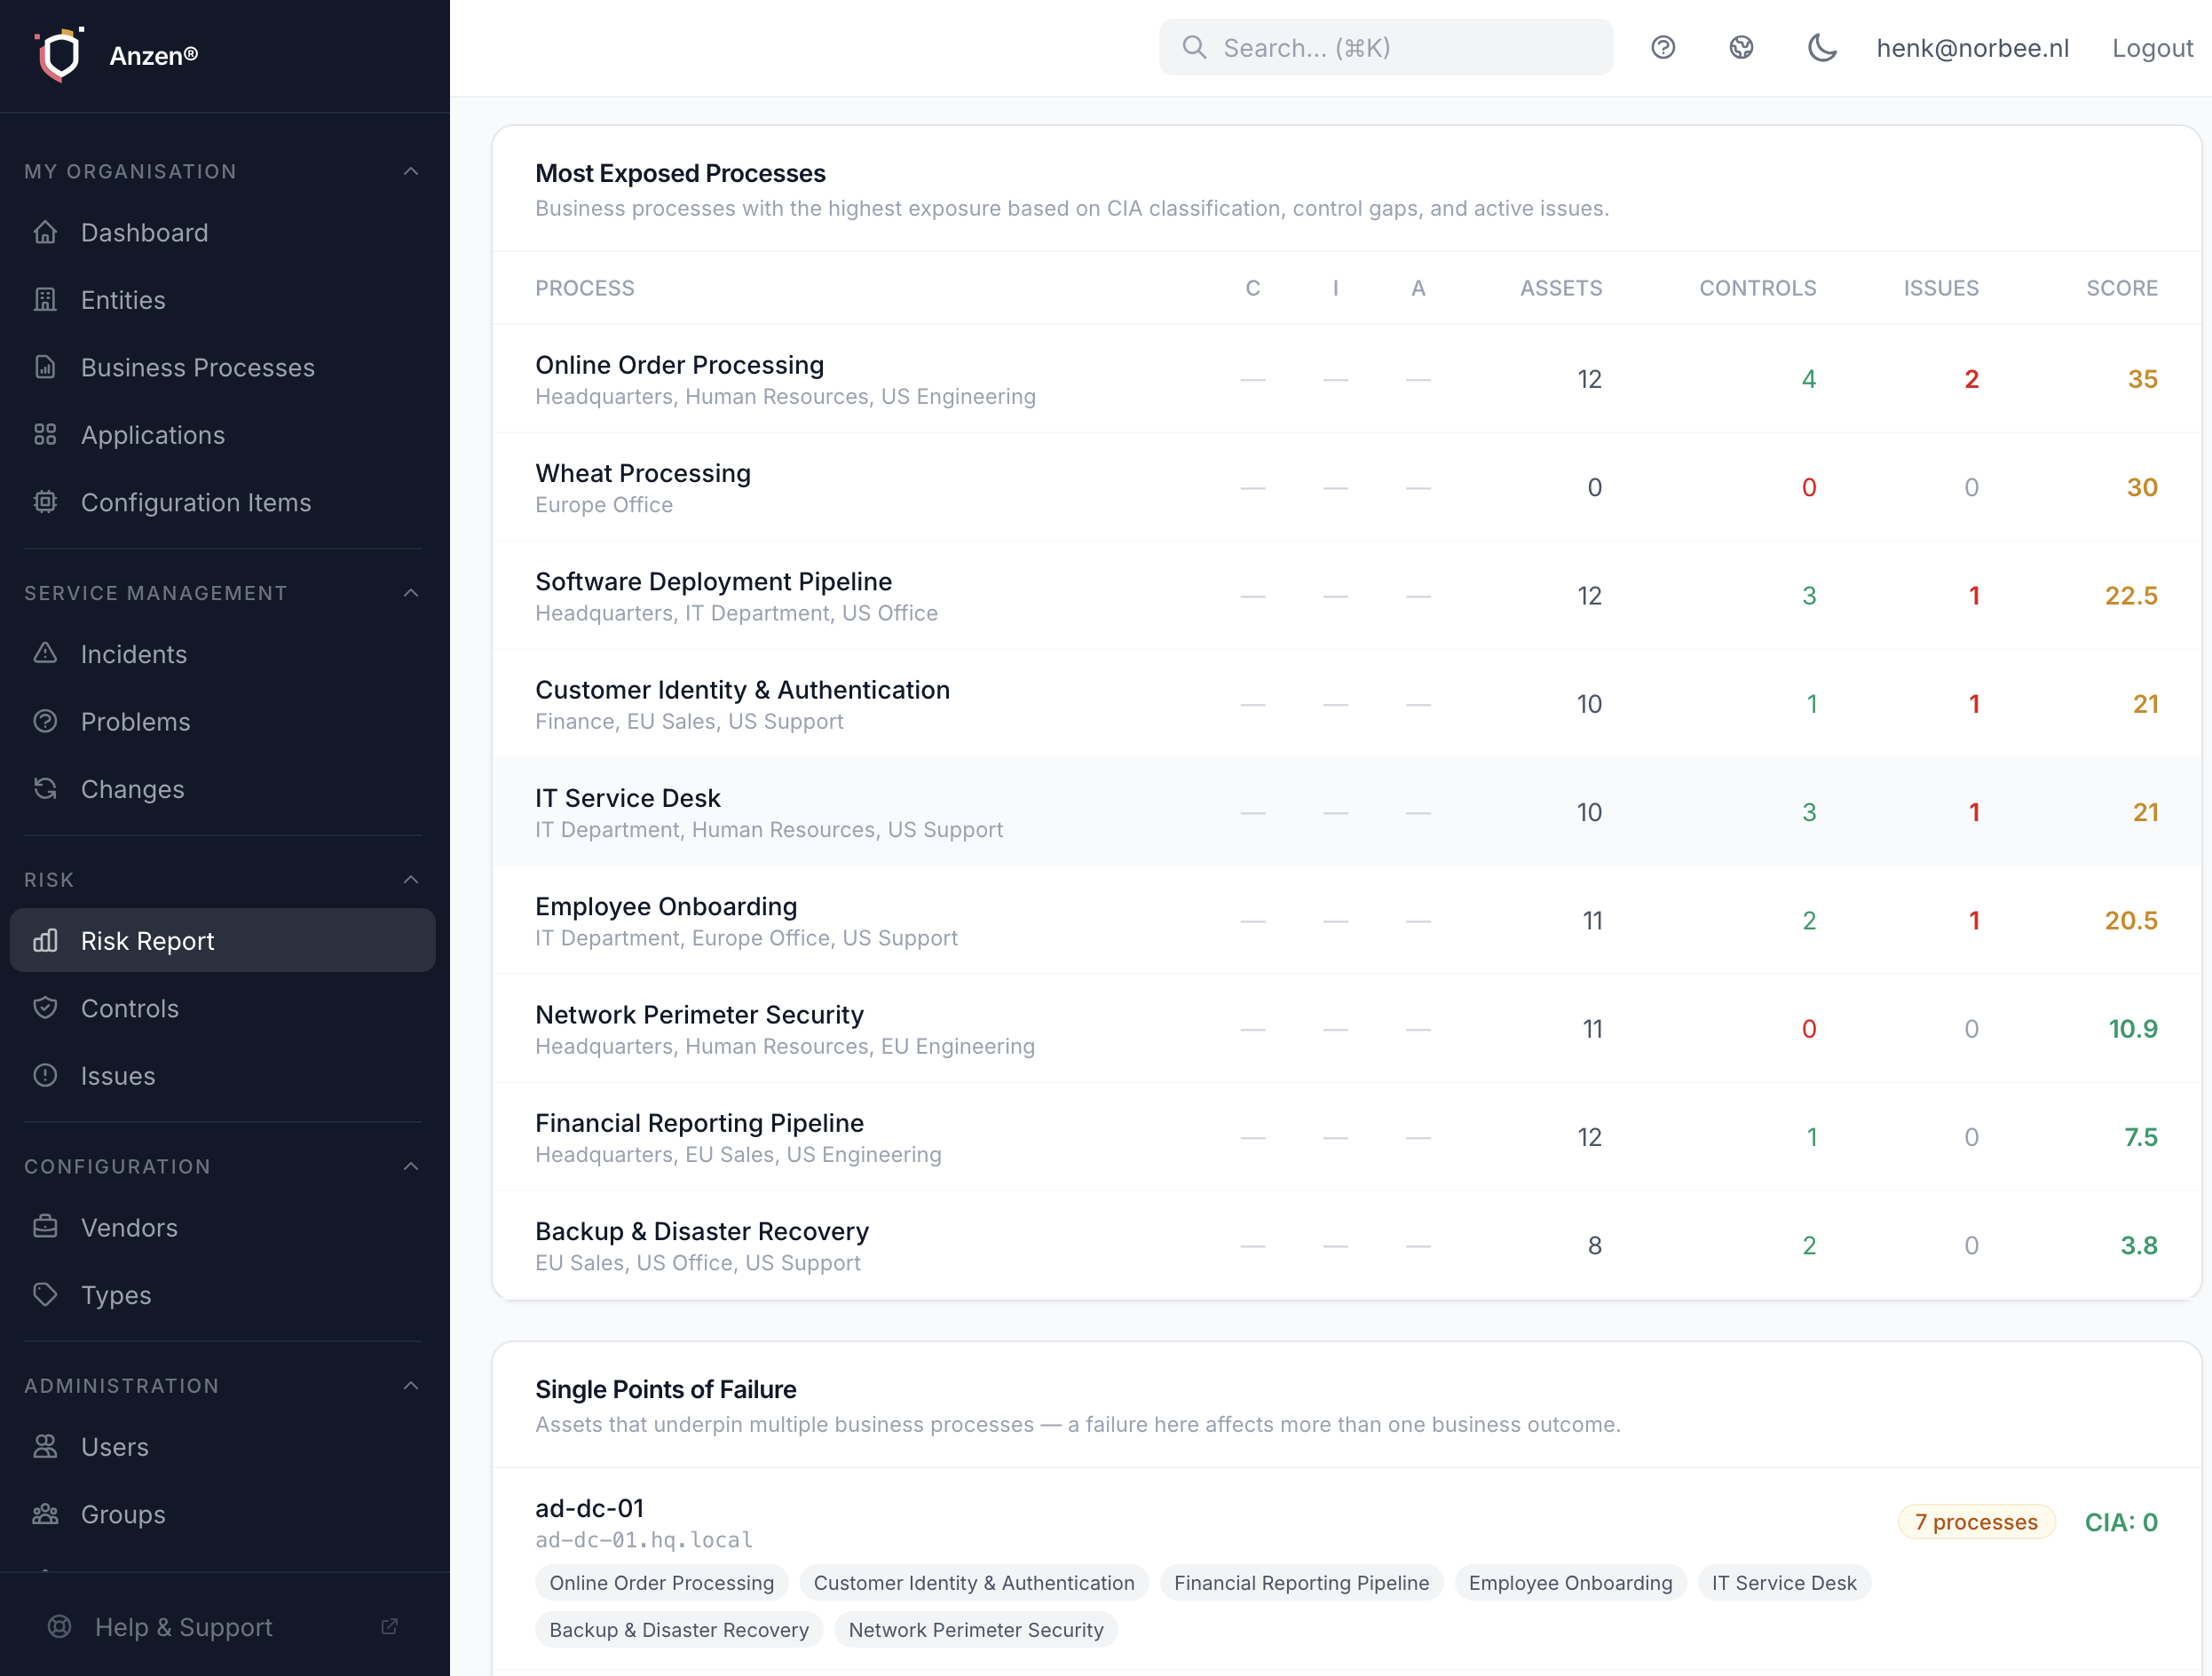This screenshot has height=1676, width=2212.
Task: Click the Anzen shield logo
Action: click(x=59, y=54)
